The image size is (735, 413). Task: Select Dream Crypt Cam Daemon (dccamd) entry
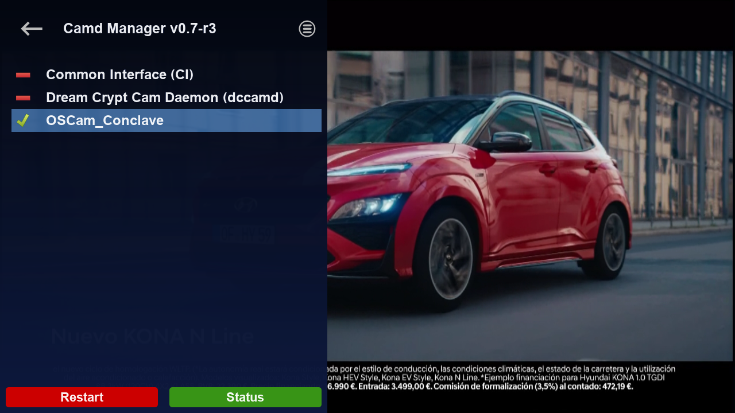tap(165, 98)
